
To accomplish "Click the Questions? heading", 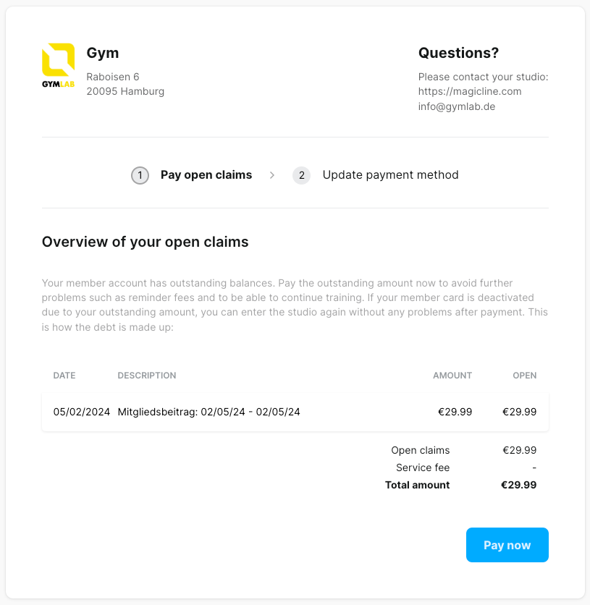I will coord(458,53).
